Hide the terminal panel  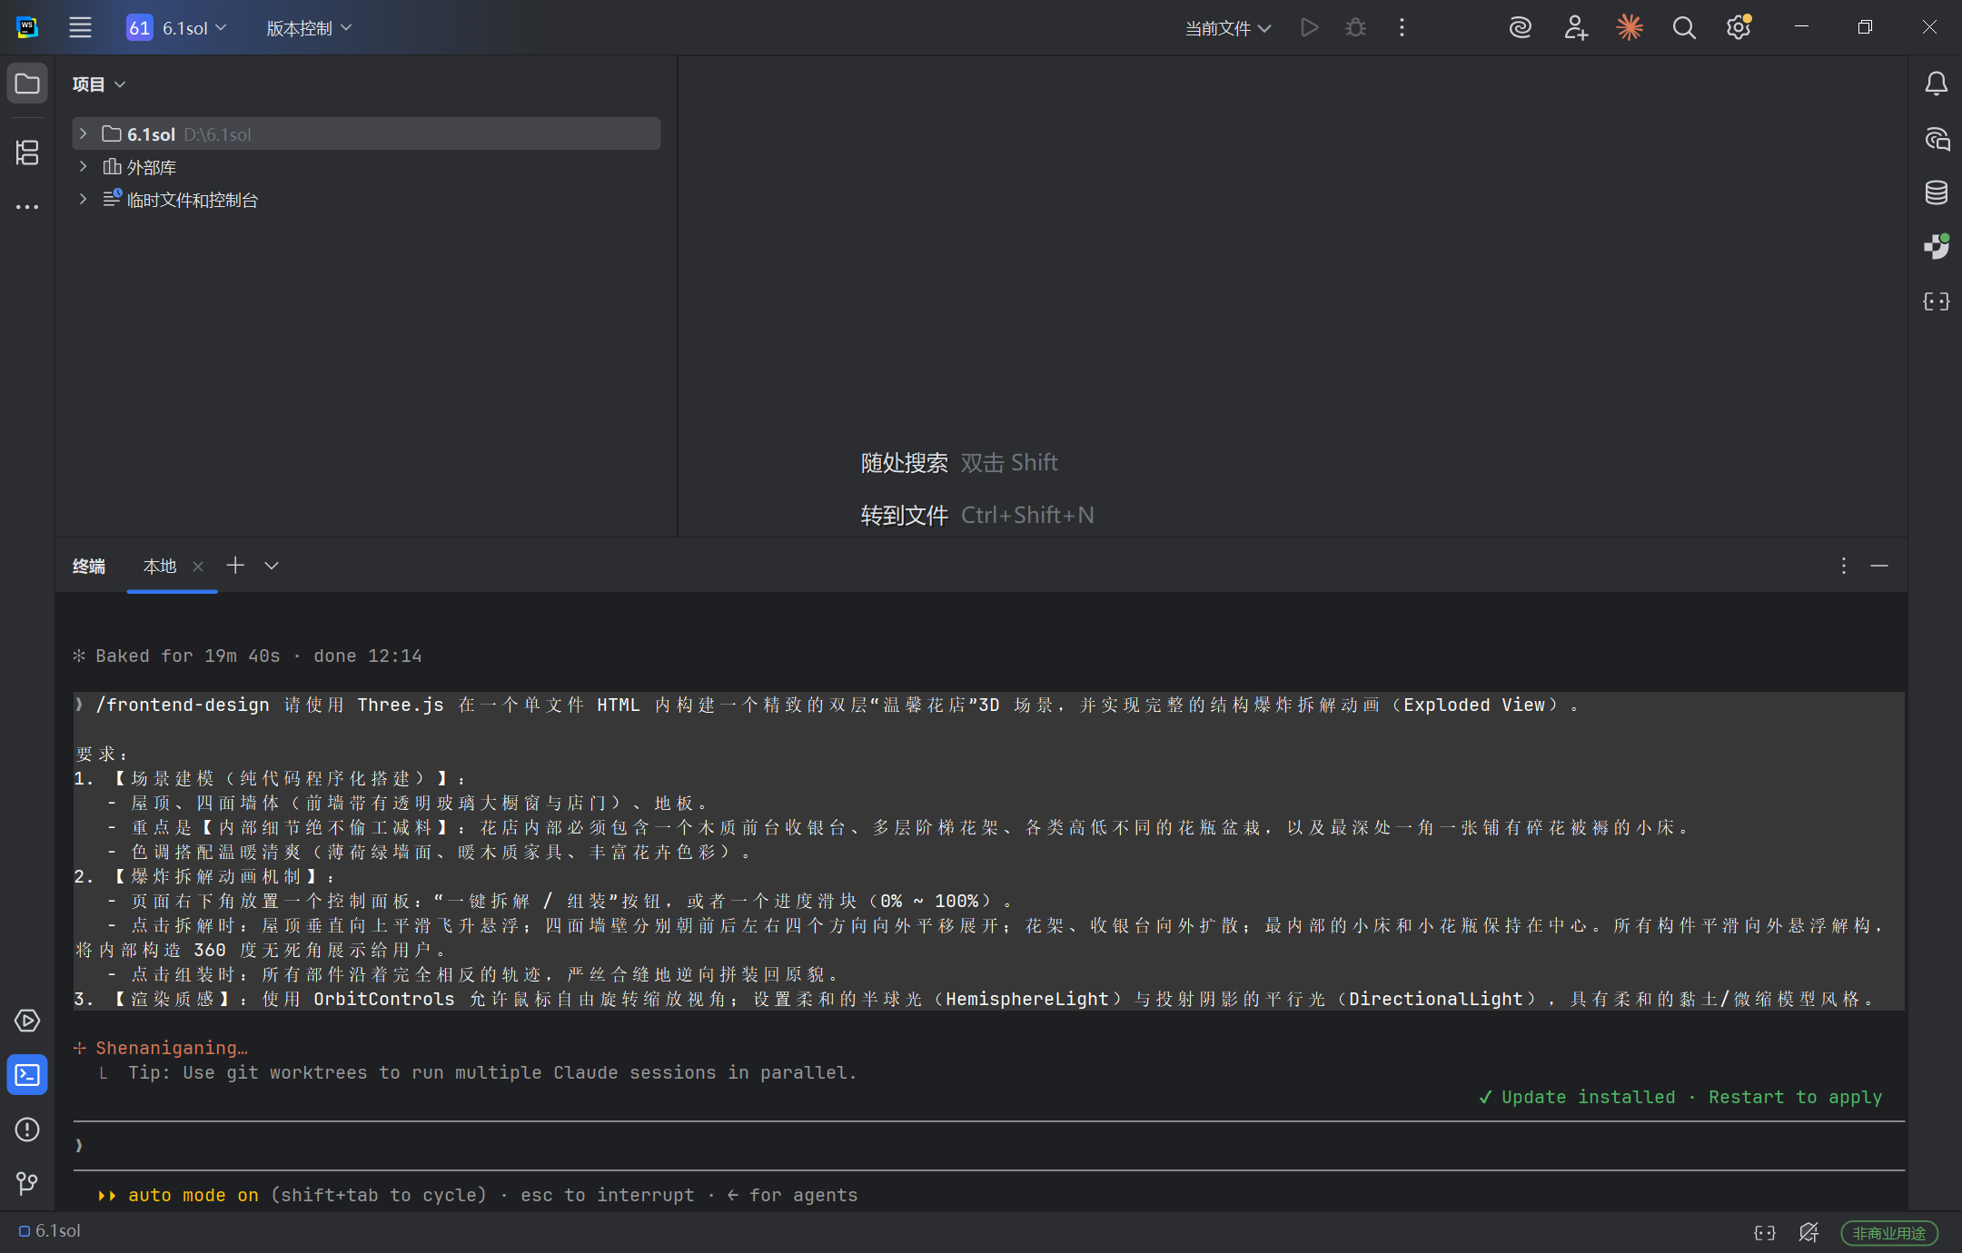coord(1879,566)
